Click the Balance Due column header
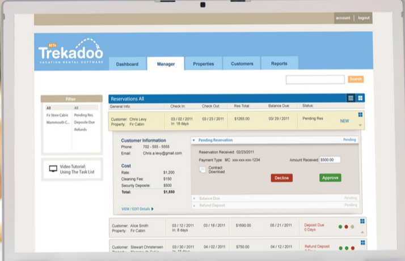Viewport: 405px width, 261px height. (x=279, y=106)
